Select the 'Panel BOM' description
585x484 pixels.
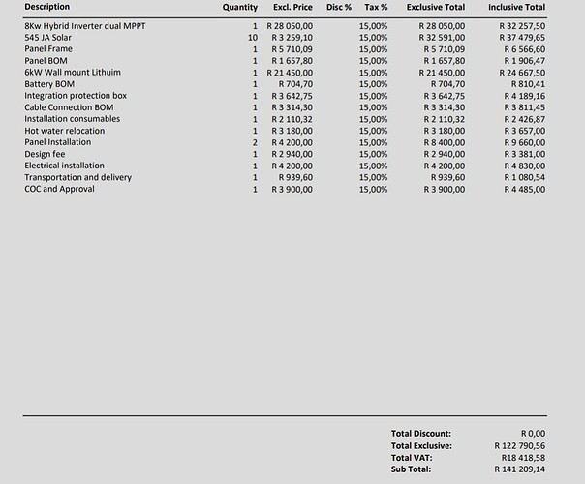point(46,60)
